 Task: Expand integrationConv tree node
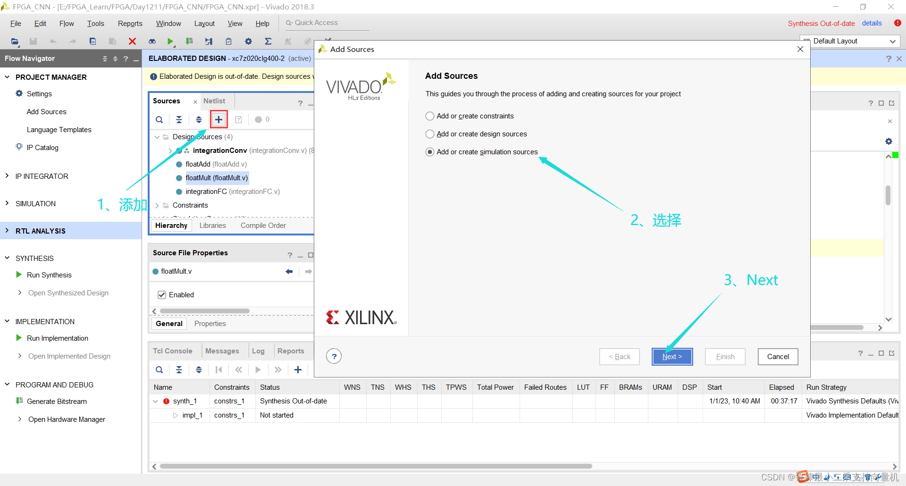[x=170, y=151]
